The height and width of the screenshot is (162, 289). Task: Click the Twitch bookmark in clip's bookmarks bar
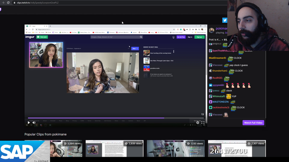tap(55, 32)
